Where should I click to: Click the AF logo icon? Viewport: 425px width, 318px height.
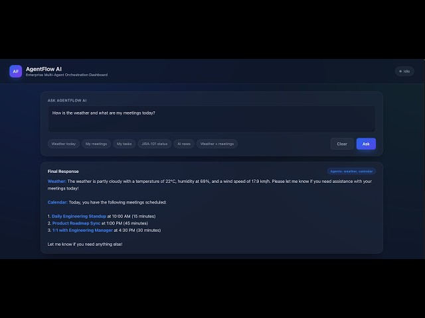[16, 72]
